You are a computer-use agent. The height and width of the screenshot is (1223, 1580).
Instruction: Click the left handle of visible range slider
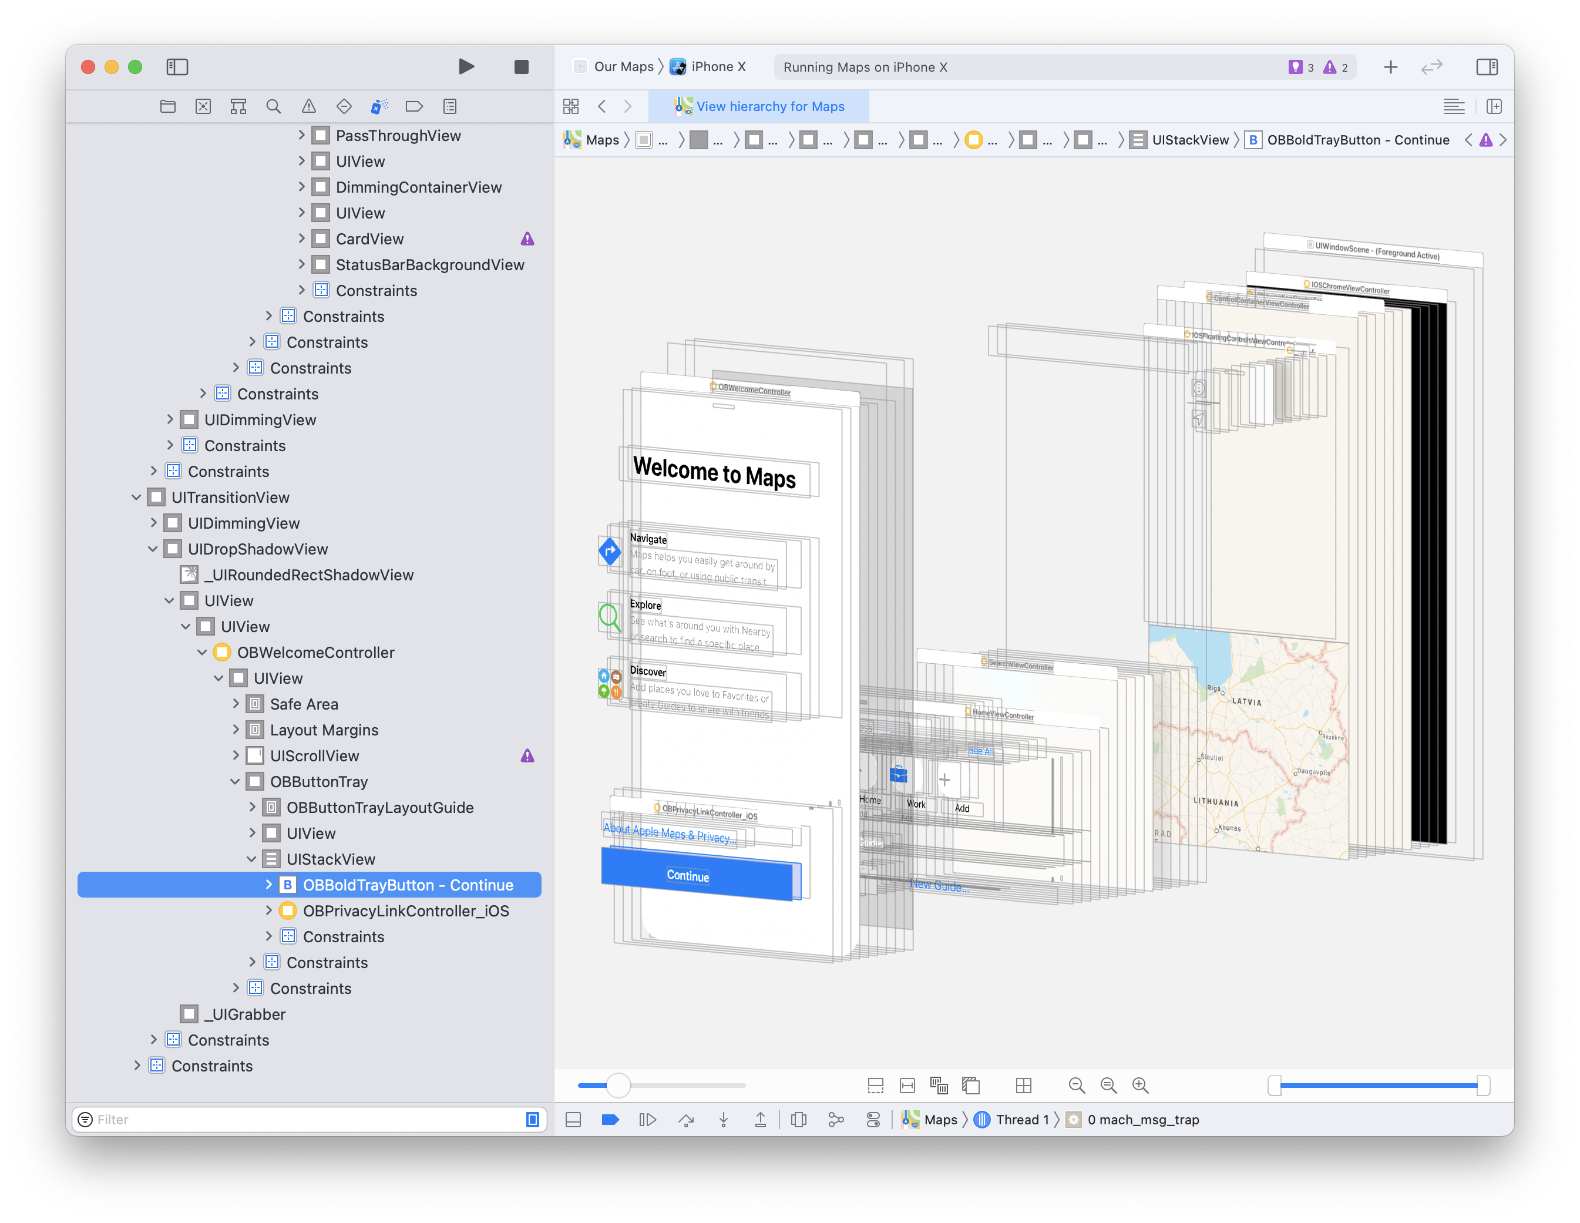coord(1275,1085)
